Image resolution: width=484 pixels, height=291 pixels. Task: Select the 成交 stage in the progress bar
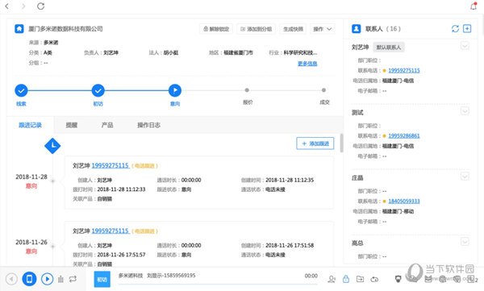click(323, 90)
